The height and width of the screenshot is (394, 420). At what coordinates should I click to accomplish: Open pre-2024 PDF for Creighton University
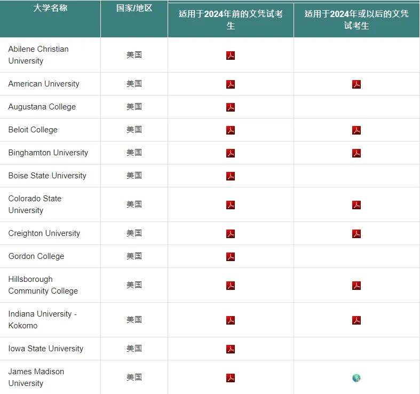231,234
